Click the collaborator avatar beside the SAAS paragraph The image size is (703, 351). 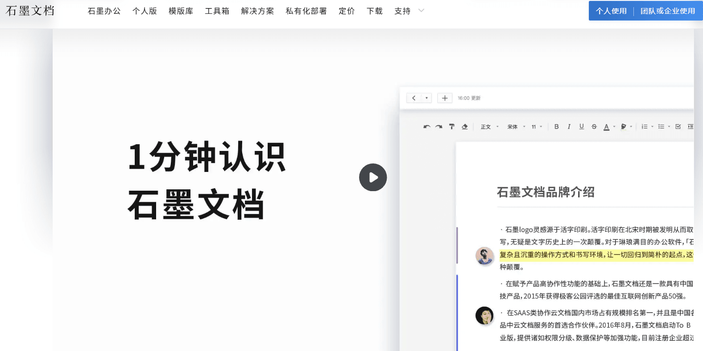[x=484, y=316]
